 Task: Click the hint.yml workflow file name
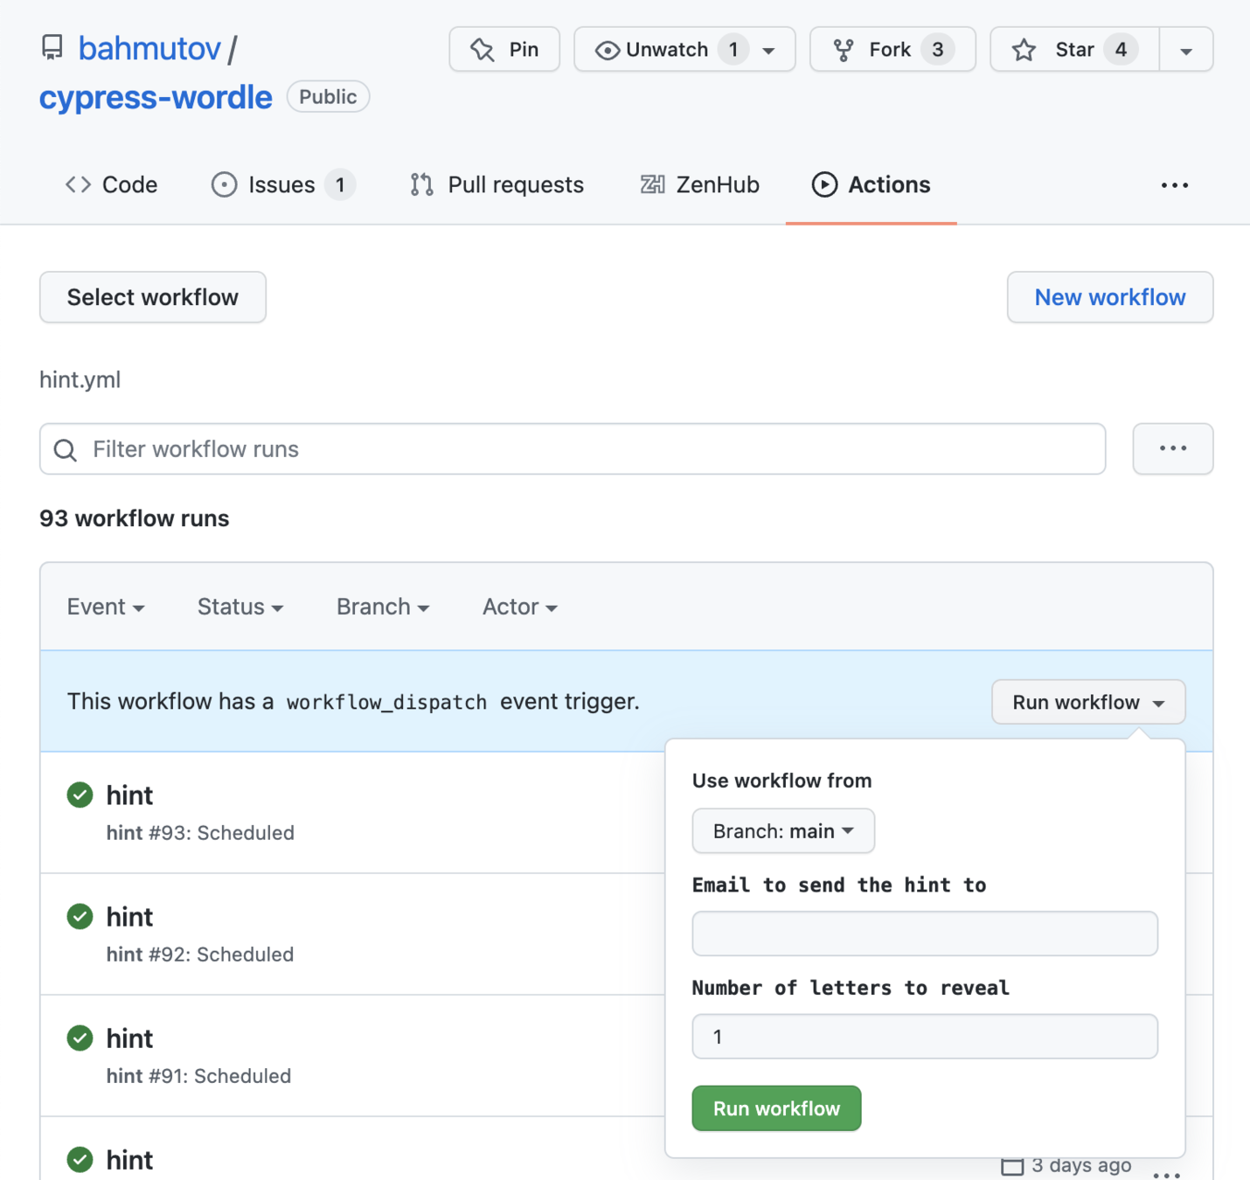point(80,380)
